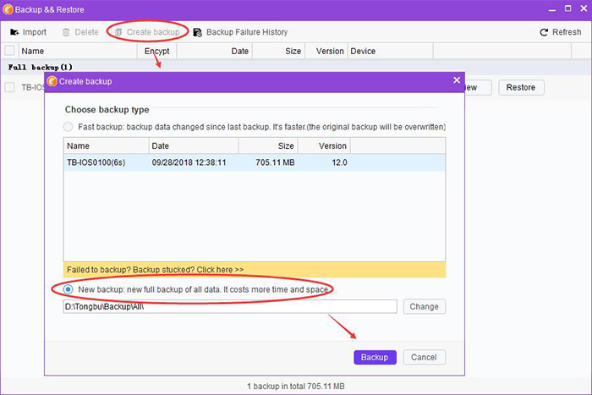Collapse the Full backup (1) group

tap(40, 67)
